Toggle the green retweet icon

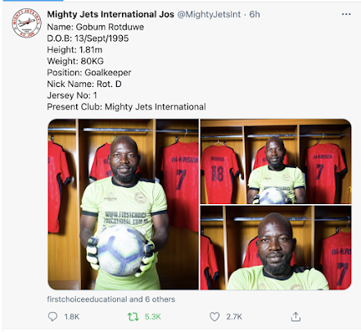tap(133, 316)
